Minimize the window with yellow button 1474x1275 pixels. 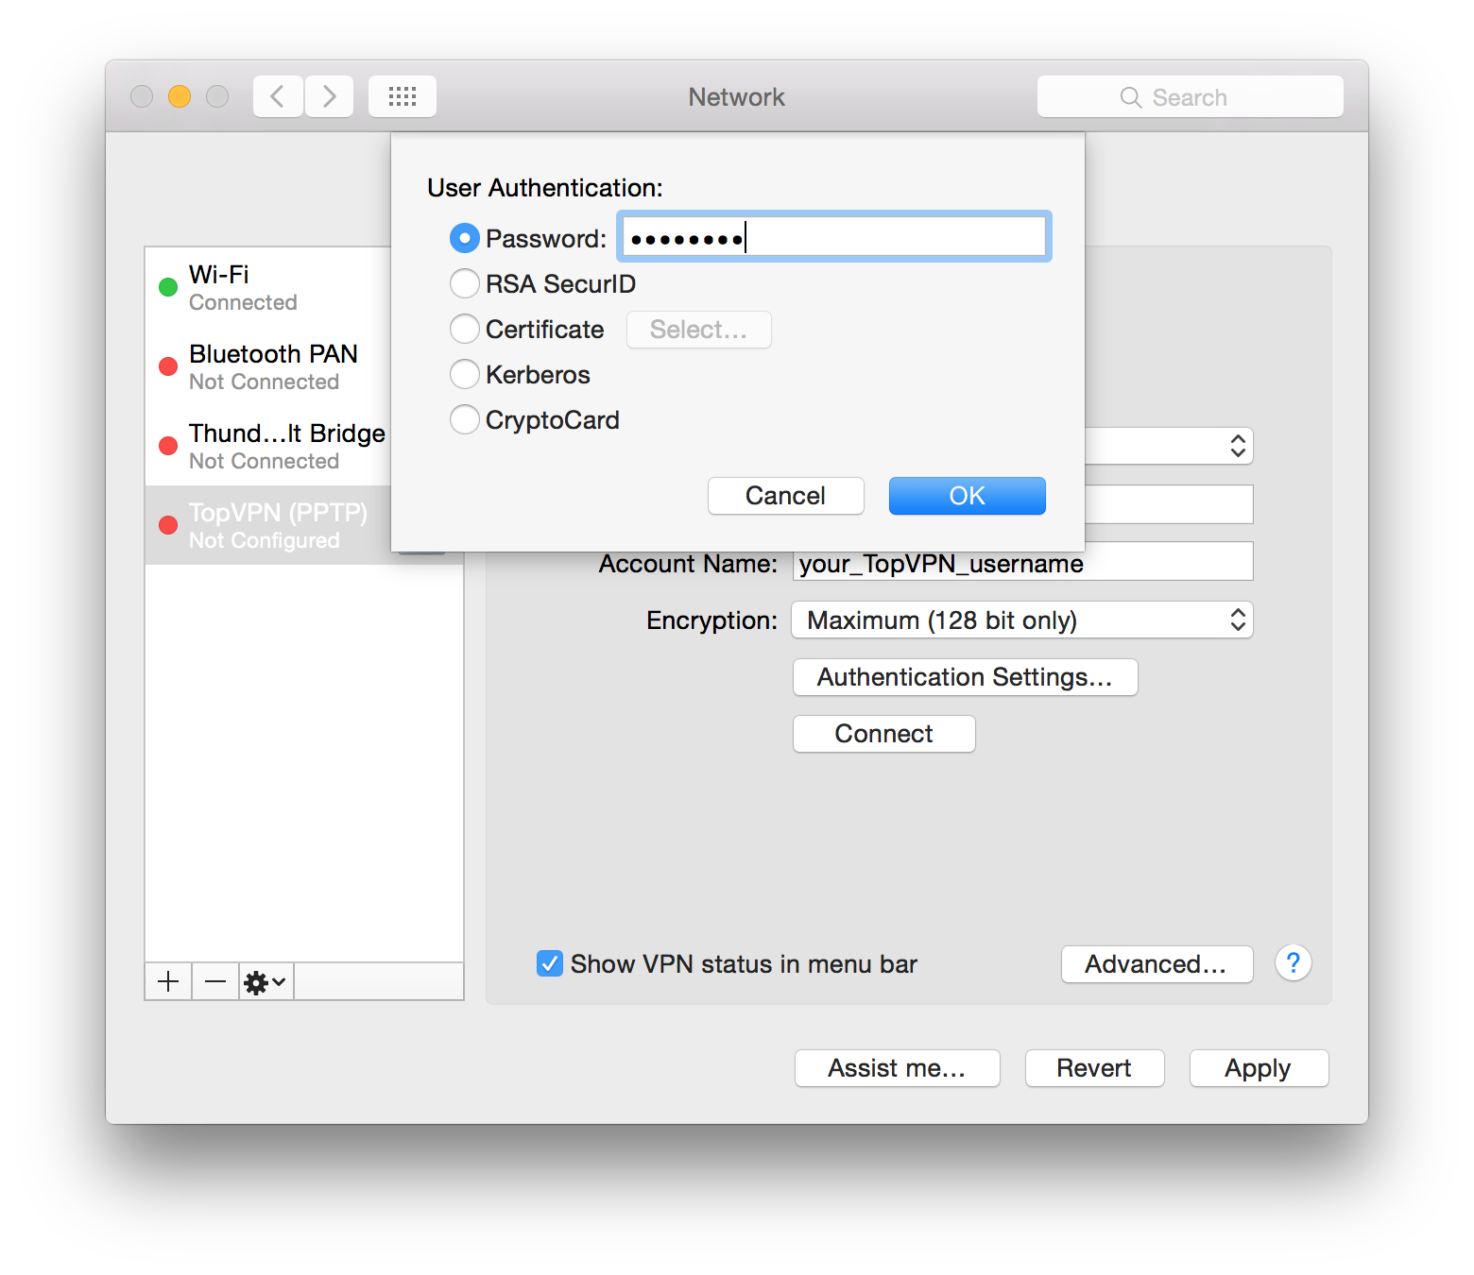point(180,96)
